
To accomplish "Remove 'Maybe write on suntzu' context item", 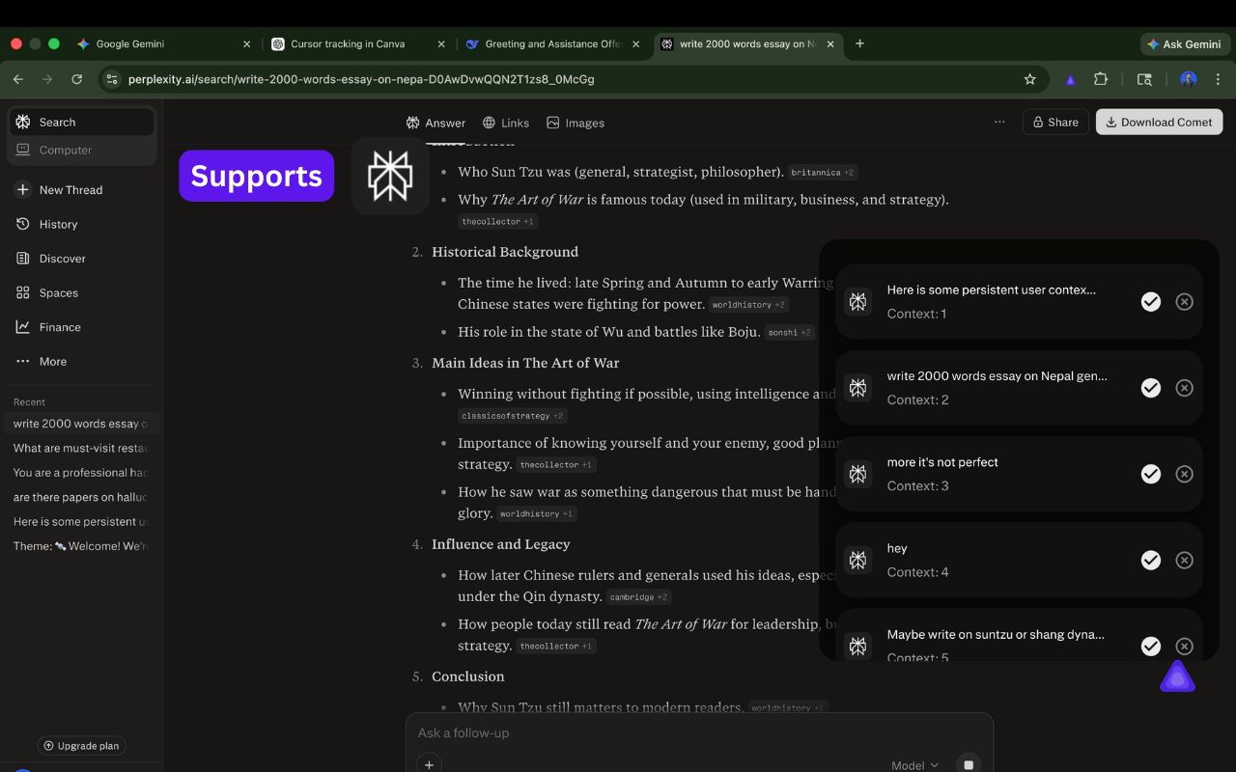I will click(x=1184, y=647).
